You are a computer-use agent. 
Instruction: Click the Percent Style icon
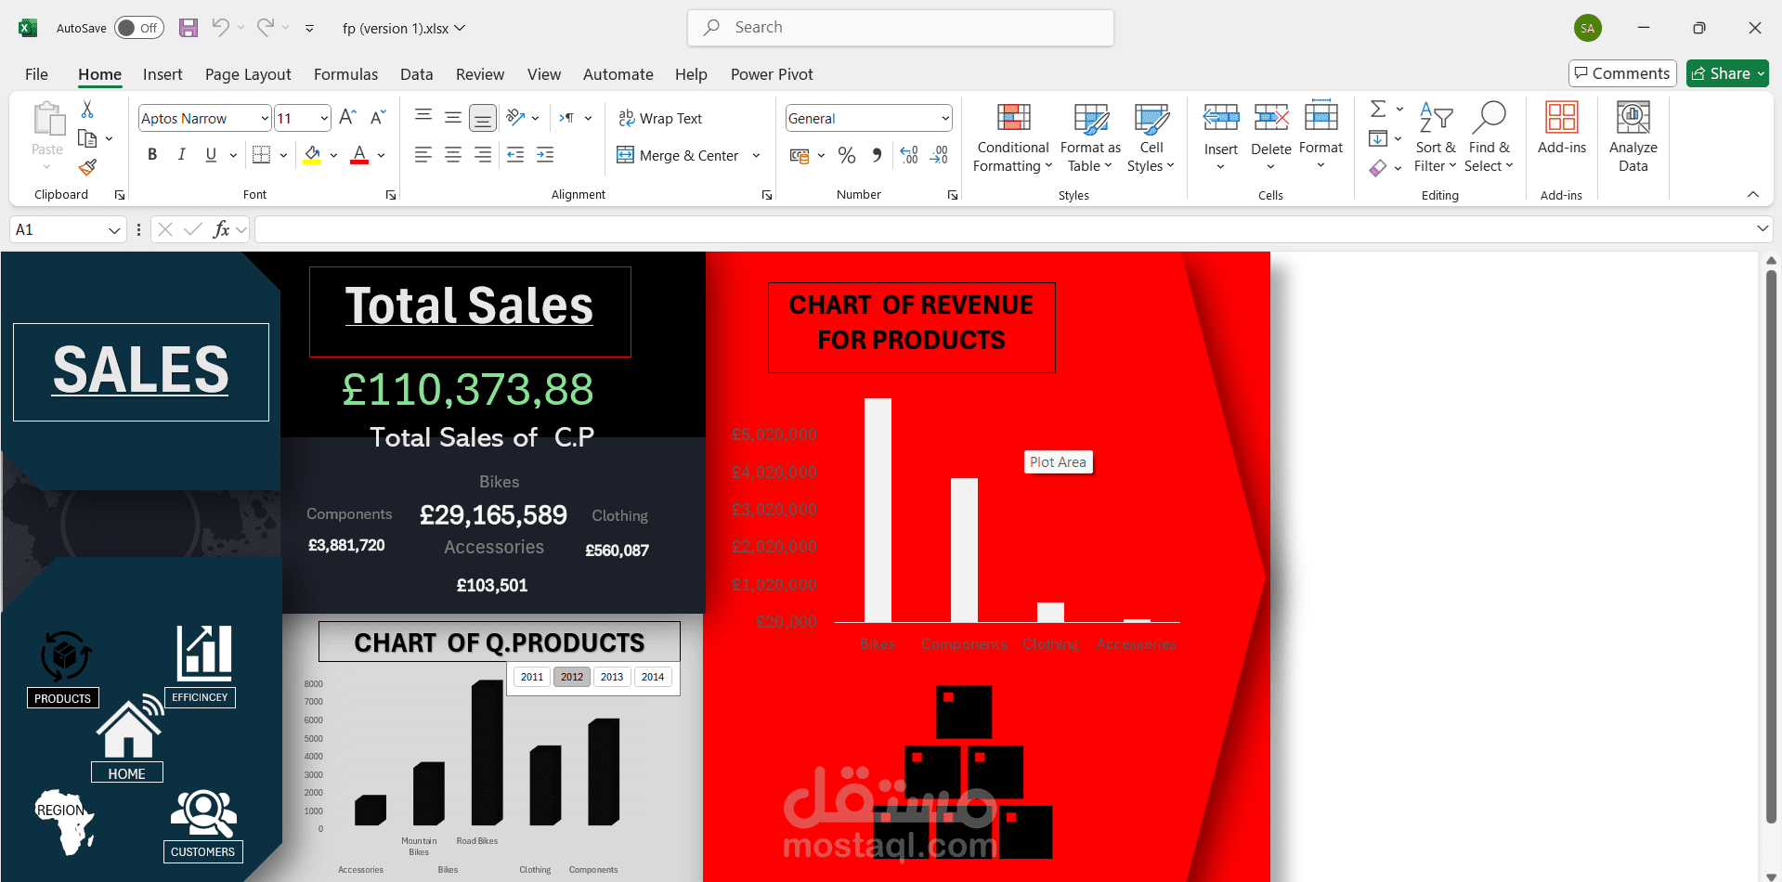[847, 155]
